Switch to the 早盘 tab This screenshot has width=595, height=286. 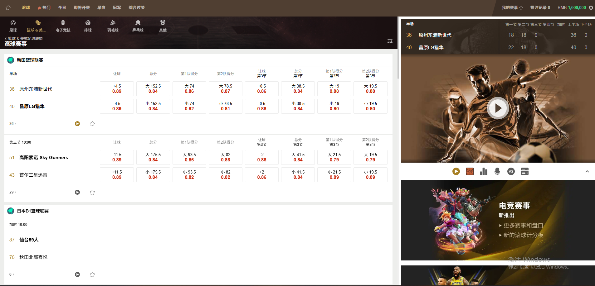click(x=101, y=8)
